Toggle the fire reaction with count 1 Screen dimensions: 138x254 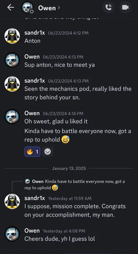point(32,152)
